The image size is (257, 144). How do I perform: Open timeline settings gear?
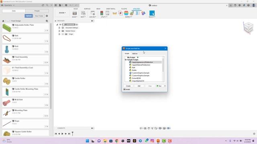tap(254, 134)
